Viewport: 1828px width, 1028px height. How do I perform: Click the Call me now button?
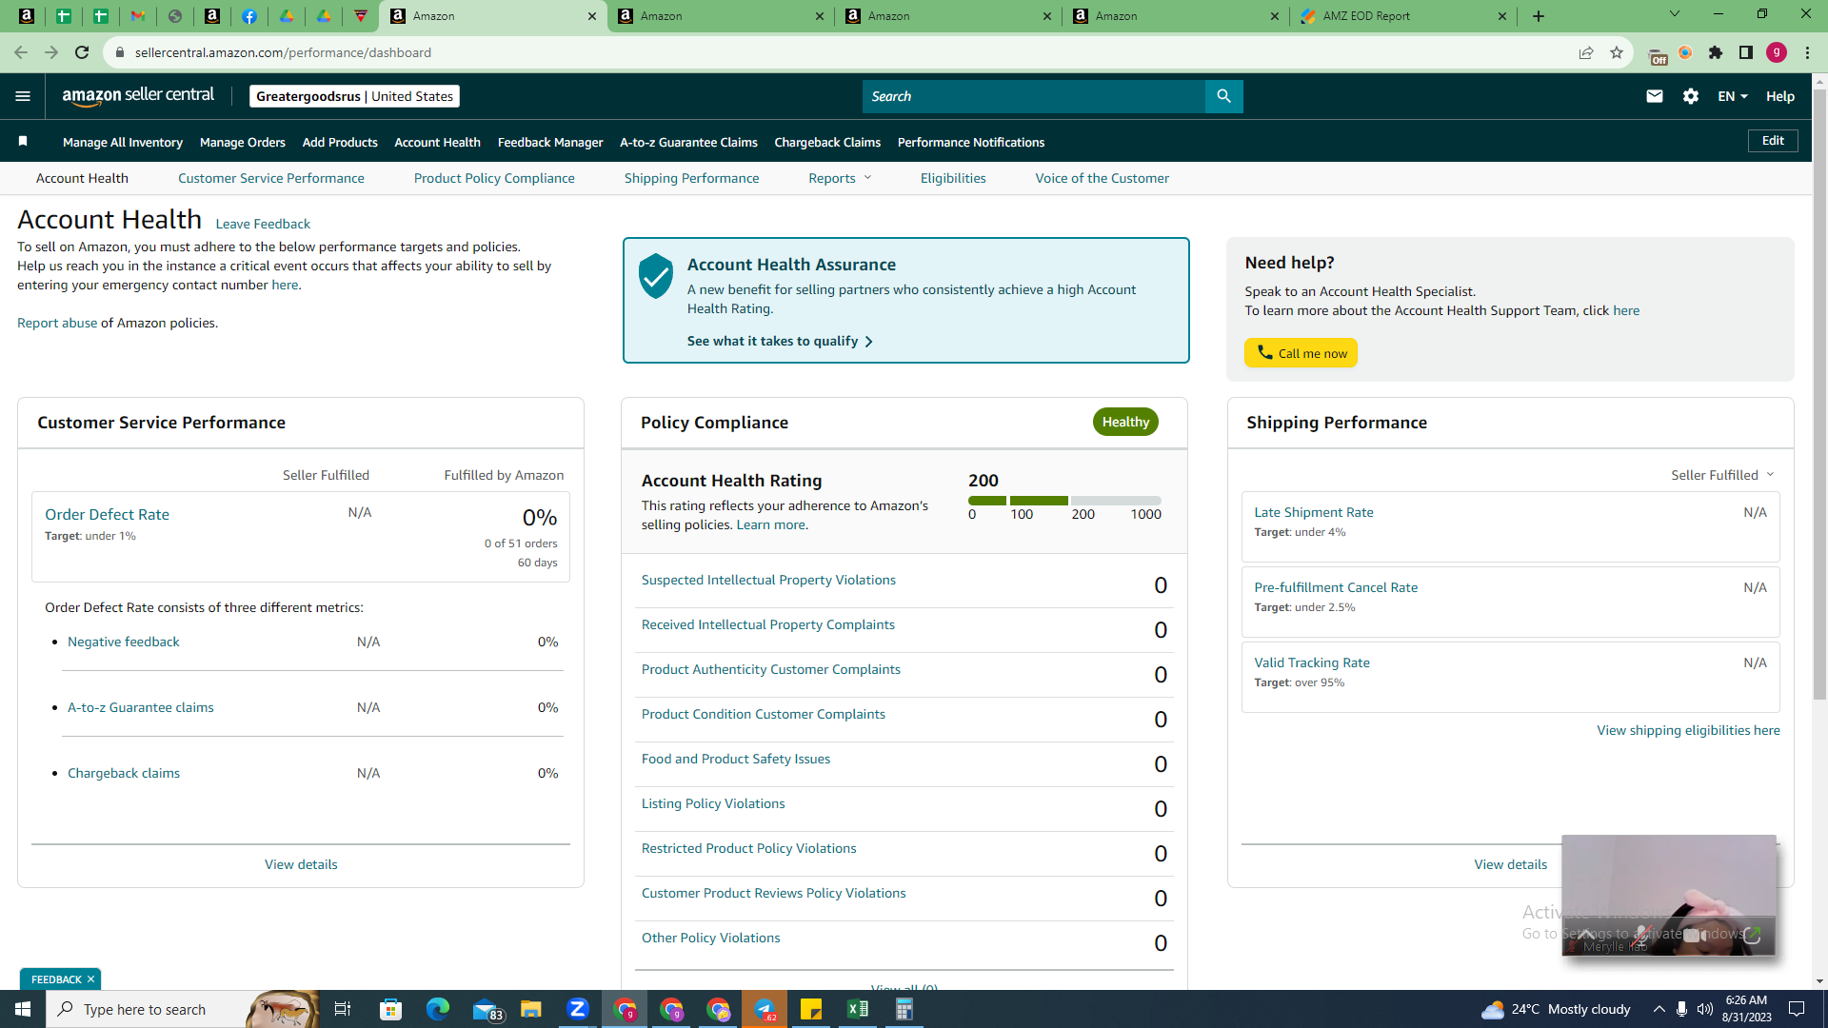click(1301, 353)
